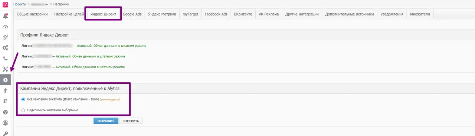Open the ruble billing icon
The width and height of the screenshot is (475, 136).
[5, 101]
